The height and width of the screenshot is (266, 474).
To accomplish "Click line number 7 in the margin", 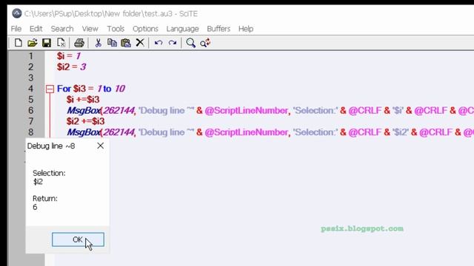I will [31, 121].
